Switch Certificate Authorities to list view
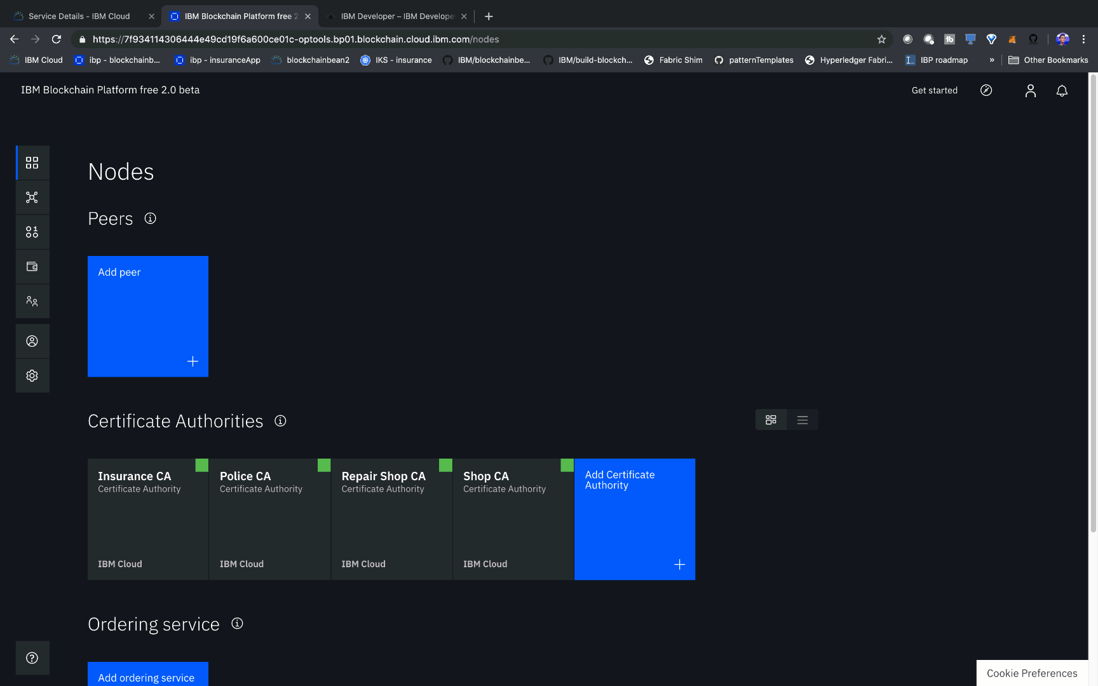 coord(803,420)
